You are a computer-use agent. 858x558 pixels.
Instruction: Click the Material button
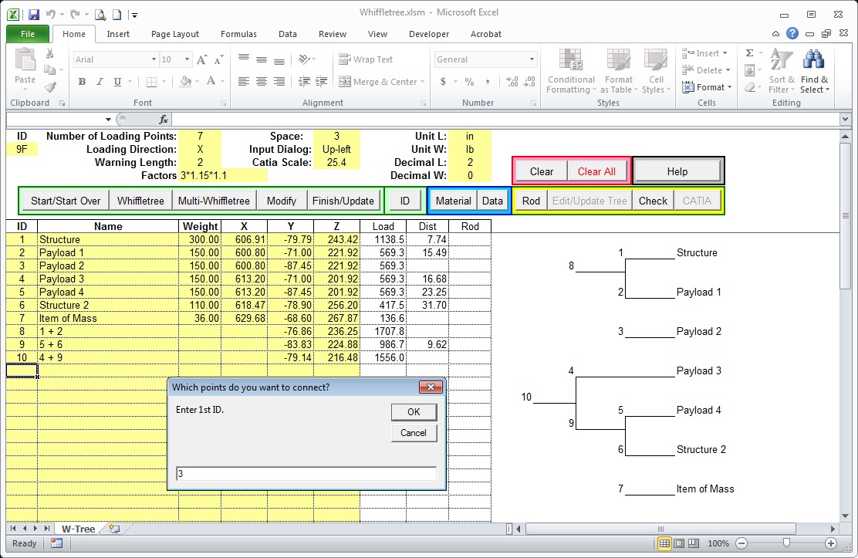click(x=454, y=201)
